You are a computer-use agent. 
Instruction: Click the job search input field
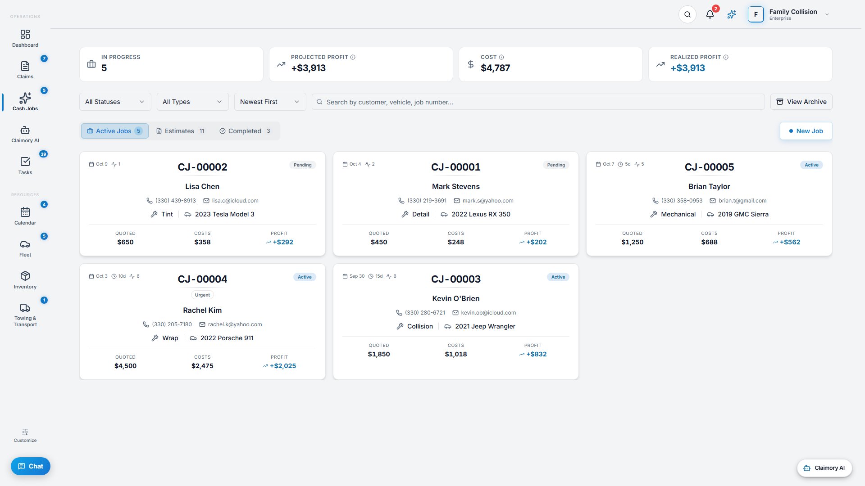[538, 102]
